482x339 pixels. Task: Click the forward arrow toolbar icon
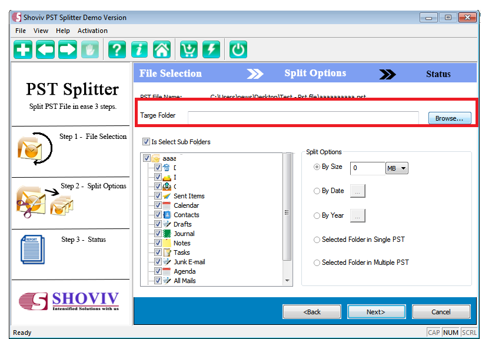(68, 49)
